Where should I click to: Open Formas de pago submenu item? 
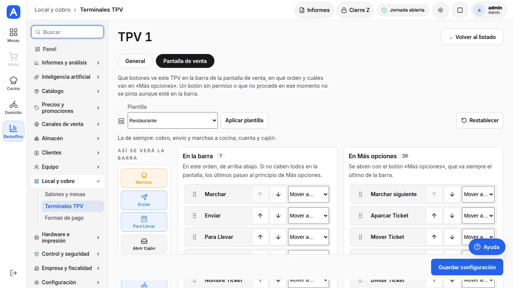pyautogui.click(x=72, y=218)
